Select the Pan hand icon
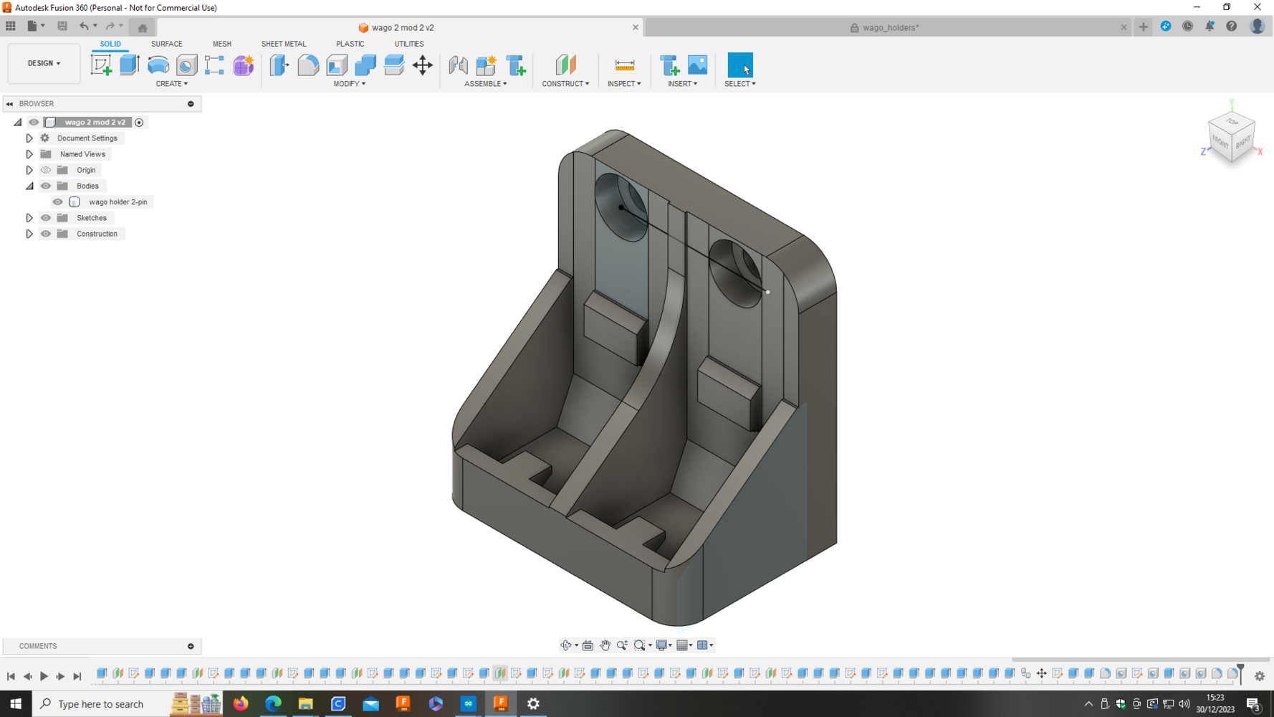Image resolution: width=1274 pixels, height=717 pixels. [605, 645]
